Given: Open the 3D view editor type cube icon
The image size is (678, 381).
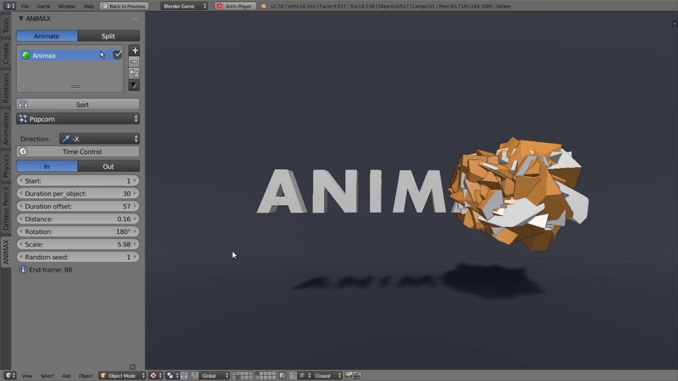Looking at the screenshot, I should [x=11, y=376].
